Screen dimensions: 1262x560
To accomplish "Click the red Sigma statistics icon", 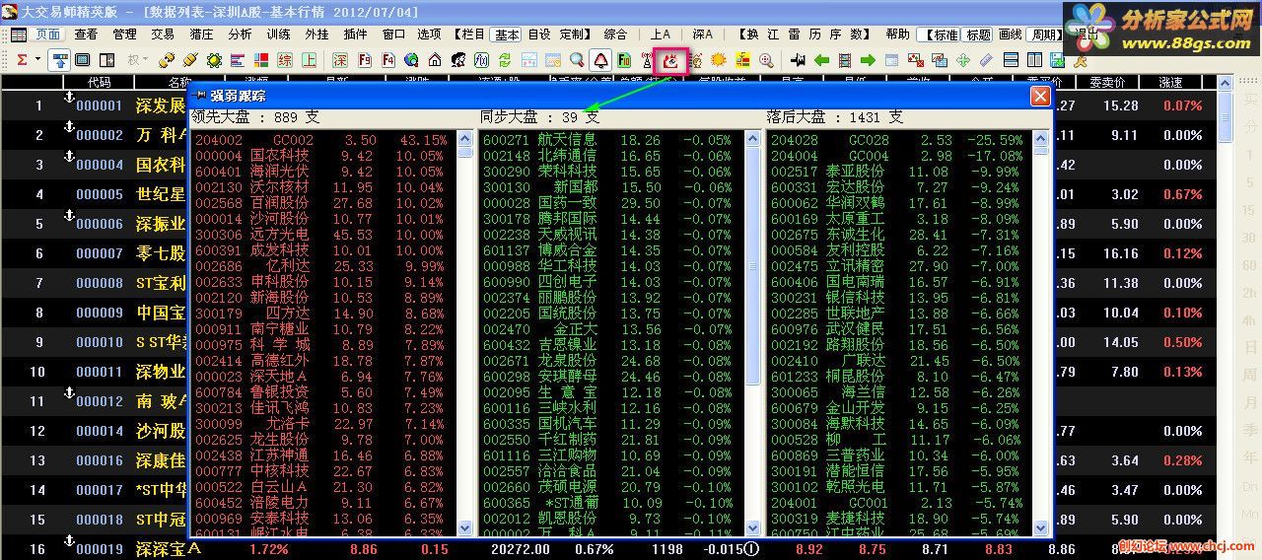I will pos(22,60).
